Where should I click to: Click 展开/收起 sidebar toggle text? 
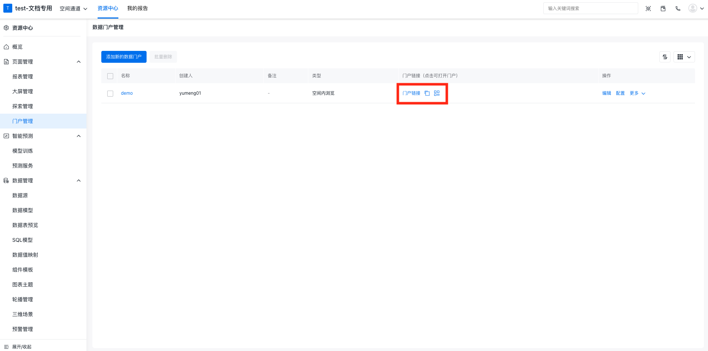[22, 347]
